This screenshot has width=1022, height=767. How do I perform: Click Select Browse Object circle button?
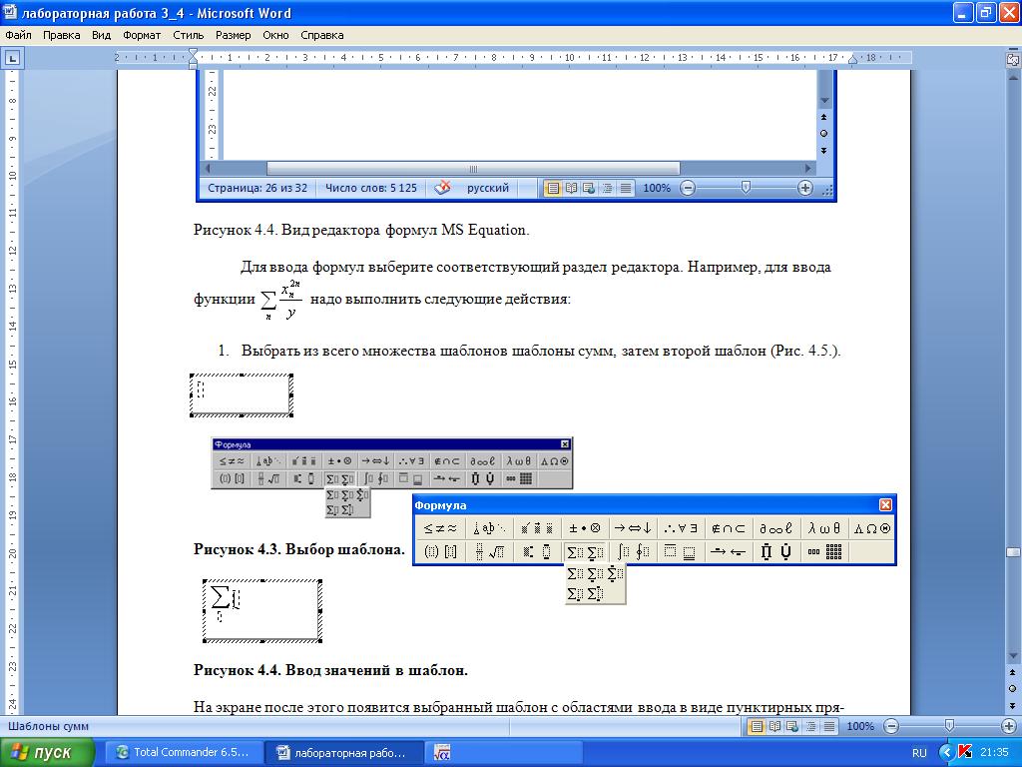[x=1013, y=689]
